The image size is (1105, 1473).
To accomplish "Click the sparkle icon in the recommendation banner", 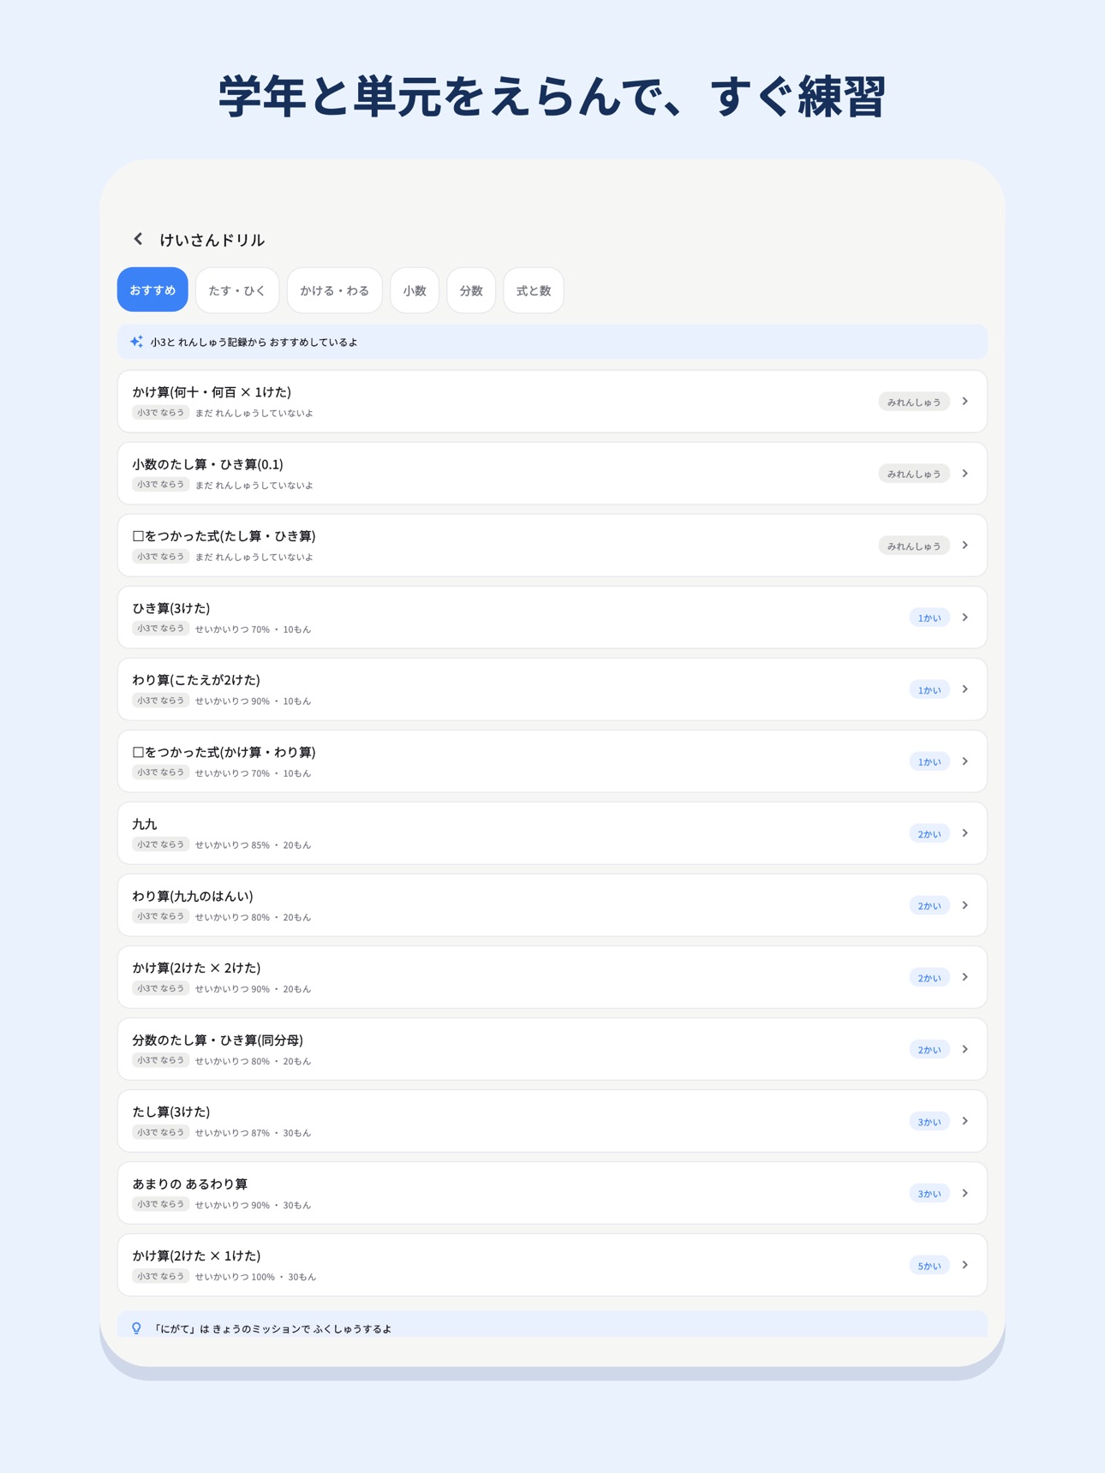I will [x=136, y=342].
